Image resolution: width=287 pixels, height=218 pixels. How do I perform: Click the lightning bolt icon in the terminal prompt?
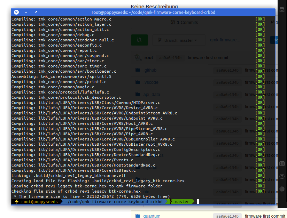17,202
